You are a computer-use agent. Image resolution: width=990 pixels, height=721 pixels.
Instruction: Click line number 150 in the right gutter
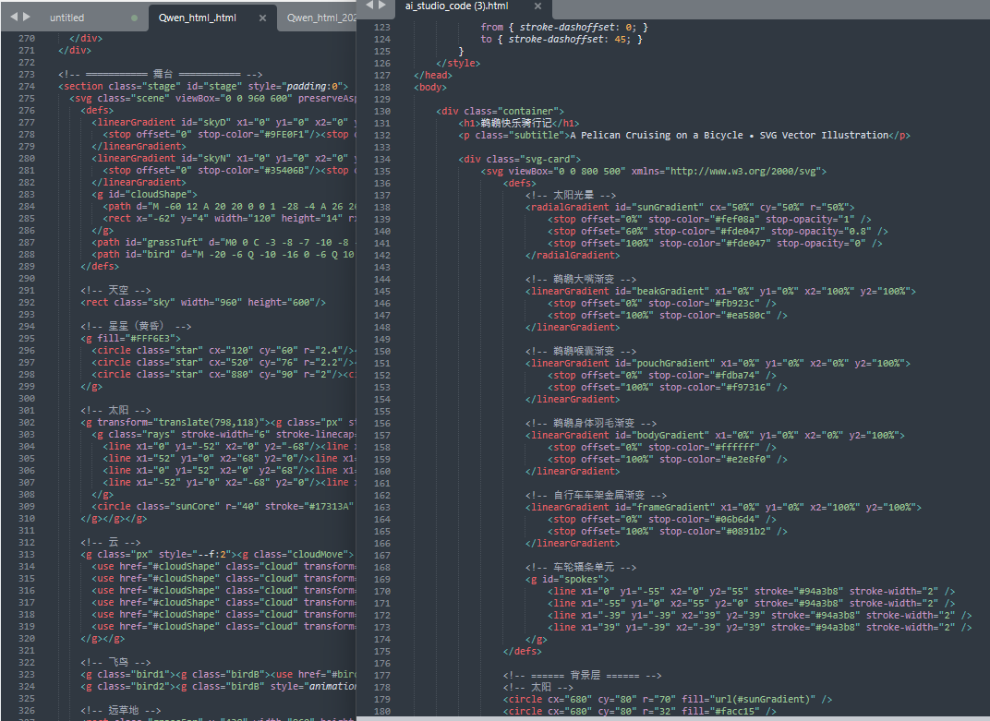[382, 351]
